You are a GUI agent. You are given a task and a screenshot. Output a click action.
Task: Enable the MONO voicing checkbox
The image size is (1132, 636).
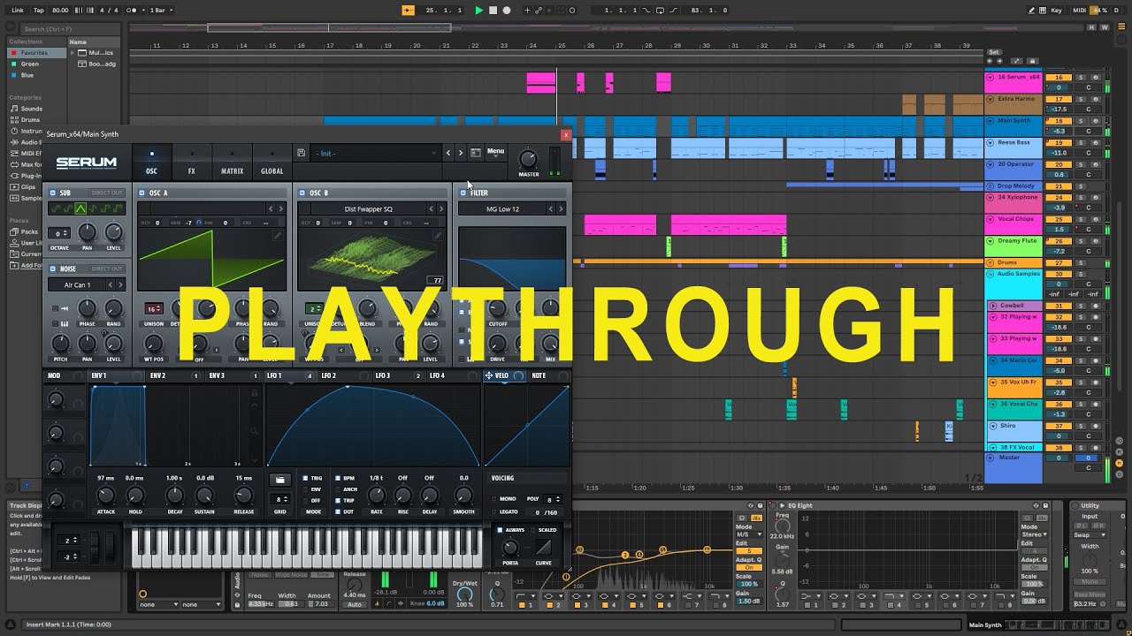coord(493,499)
